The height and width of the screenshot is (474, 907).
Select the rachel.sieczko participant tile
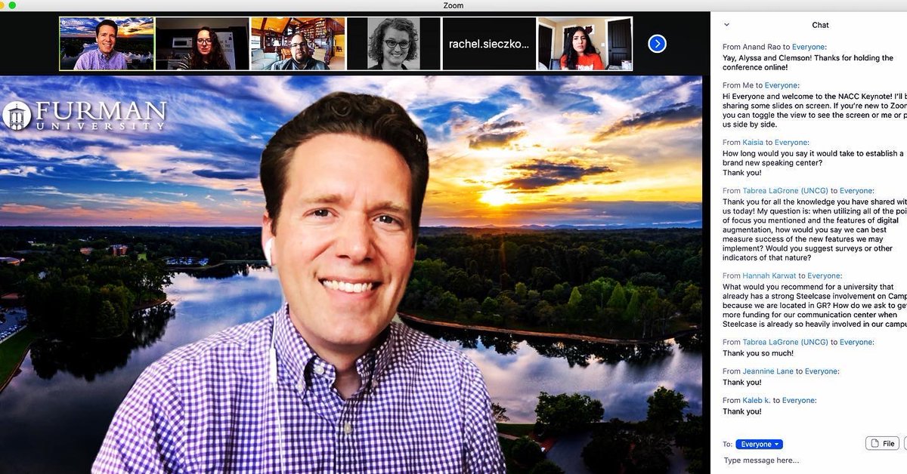tap(489, 44)
